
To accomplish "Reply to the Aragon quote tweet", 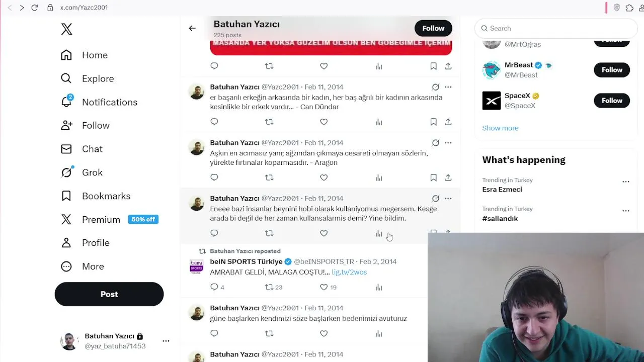I will (x=214, y=177).
